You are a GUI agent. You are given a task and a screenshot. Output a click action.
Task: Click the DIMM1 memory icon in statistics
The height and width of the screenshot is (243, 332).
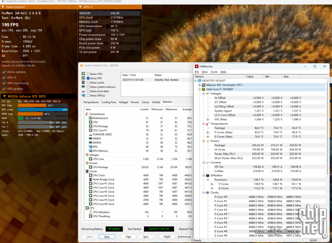90,139
